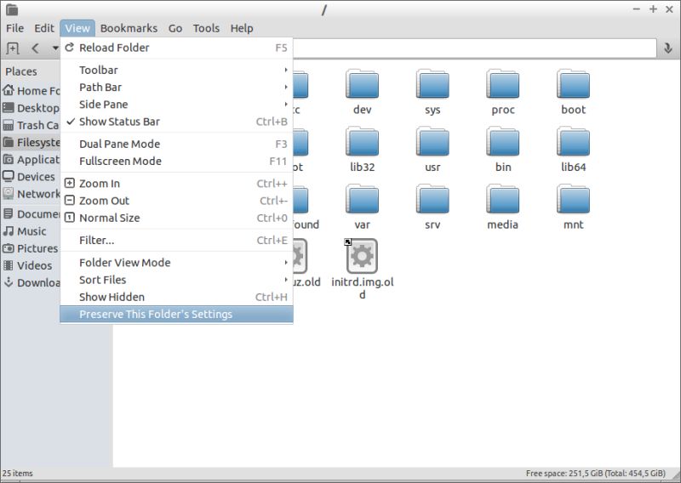Open the Bookmarks menu
681x483 pixels.
129,28
